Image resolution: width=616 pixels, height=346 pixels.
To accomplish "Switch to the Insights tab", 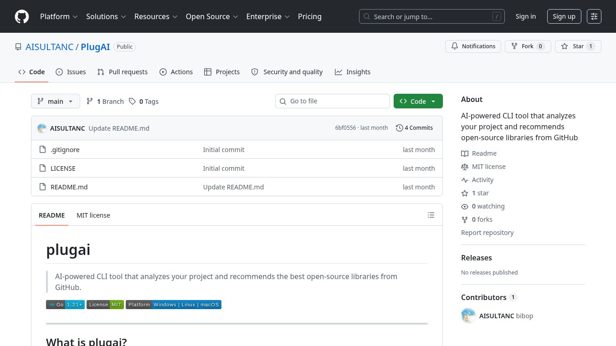I will tap(353, 72).
